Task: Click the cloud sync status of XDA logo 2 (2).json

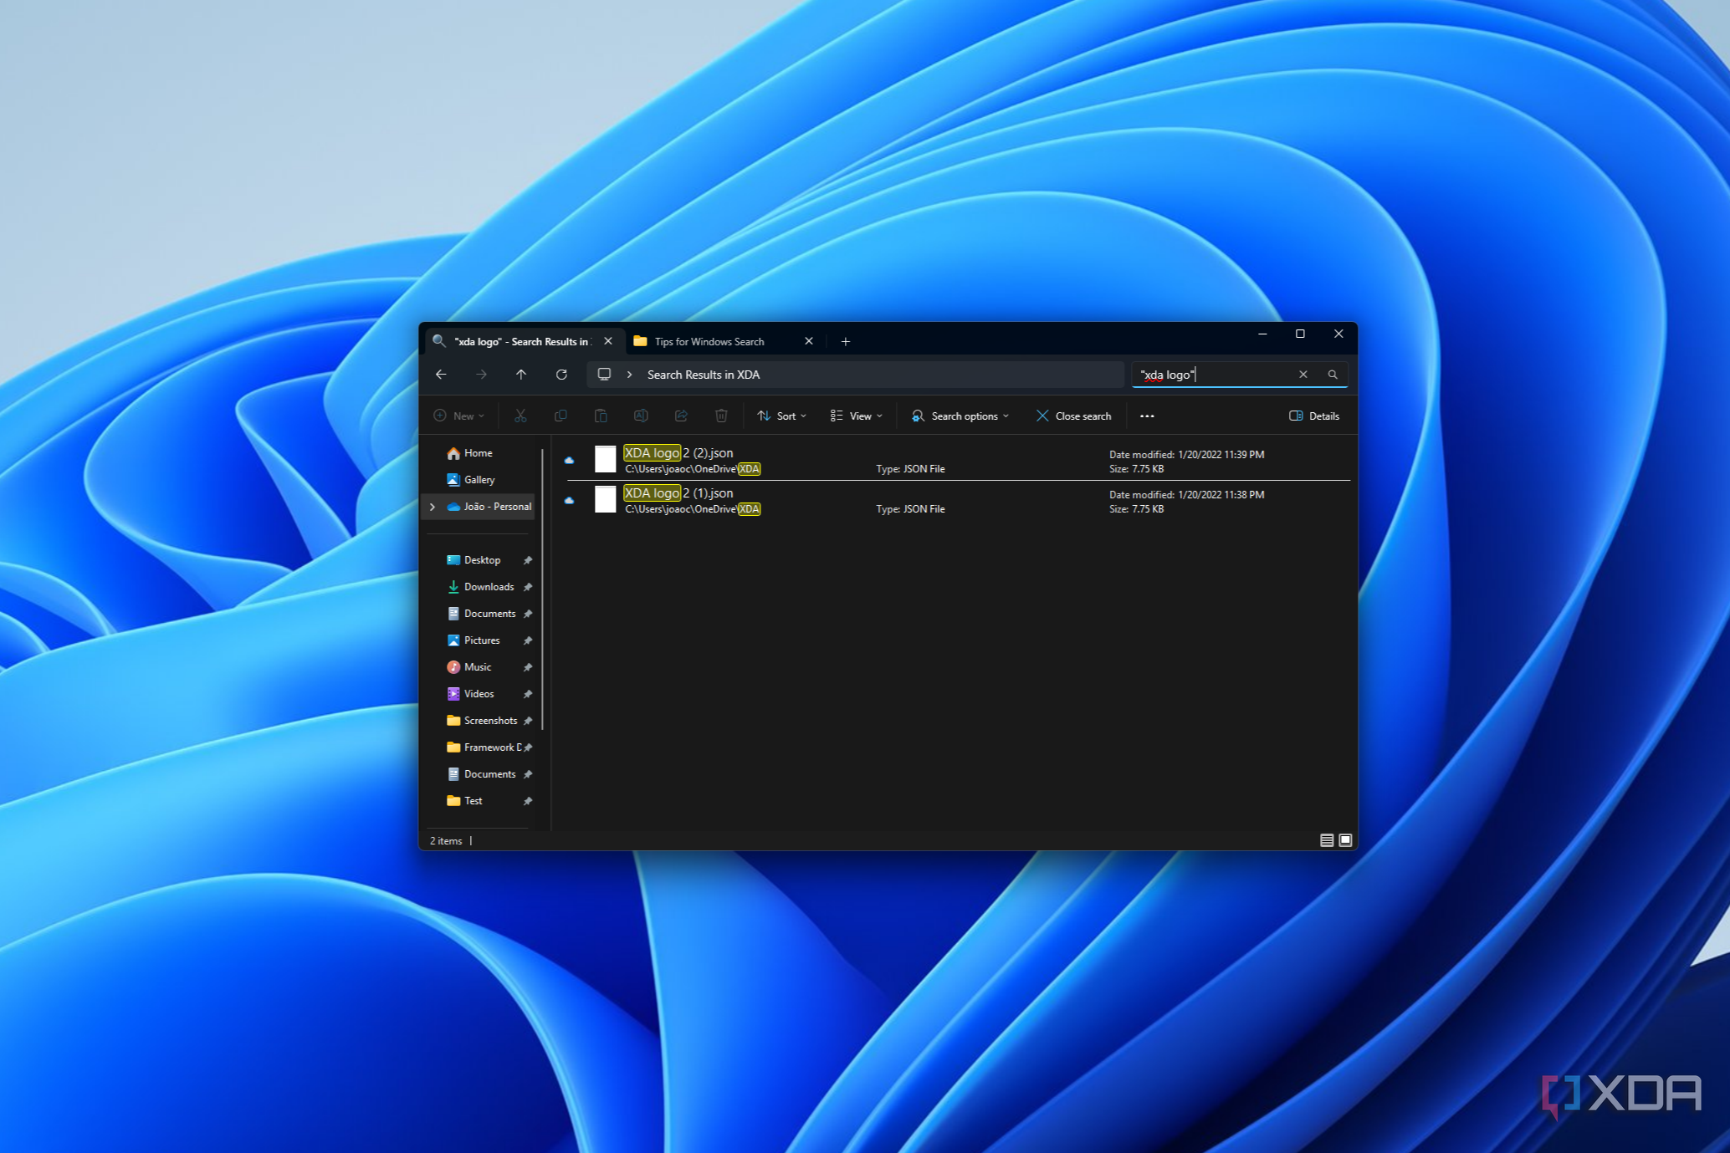Action: click(569, 461)
